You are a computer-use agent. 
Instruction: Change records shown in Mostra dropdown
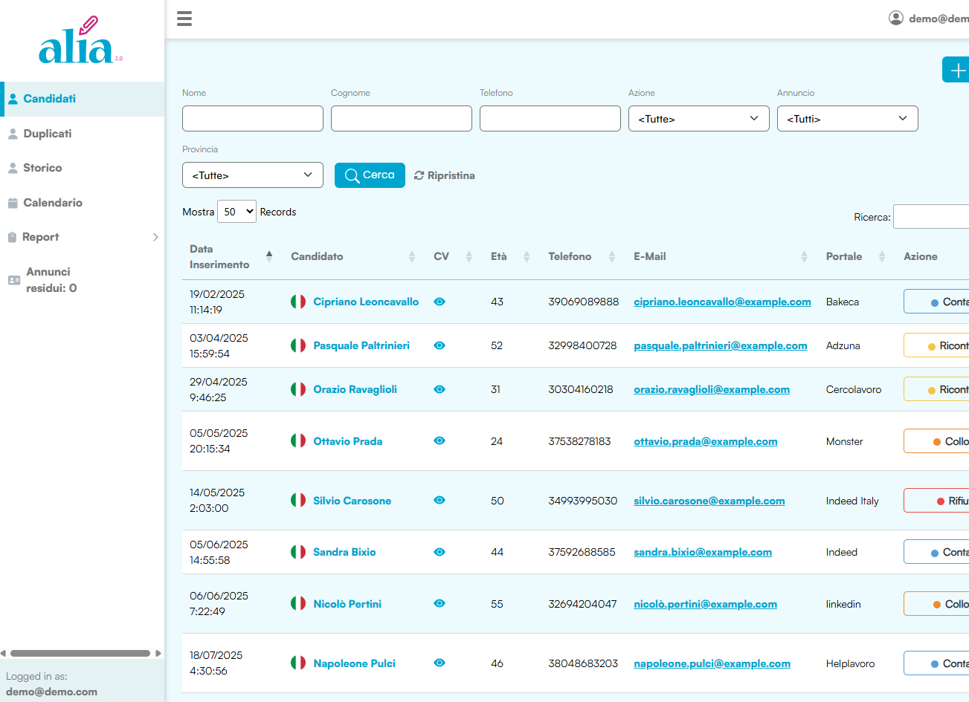tap(236, 211)
